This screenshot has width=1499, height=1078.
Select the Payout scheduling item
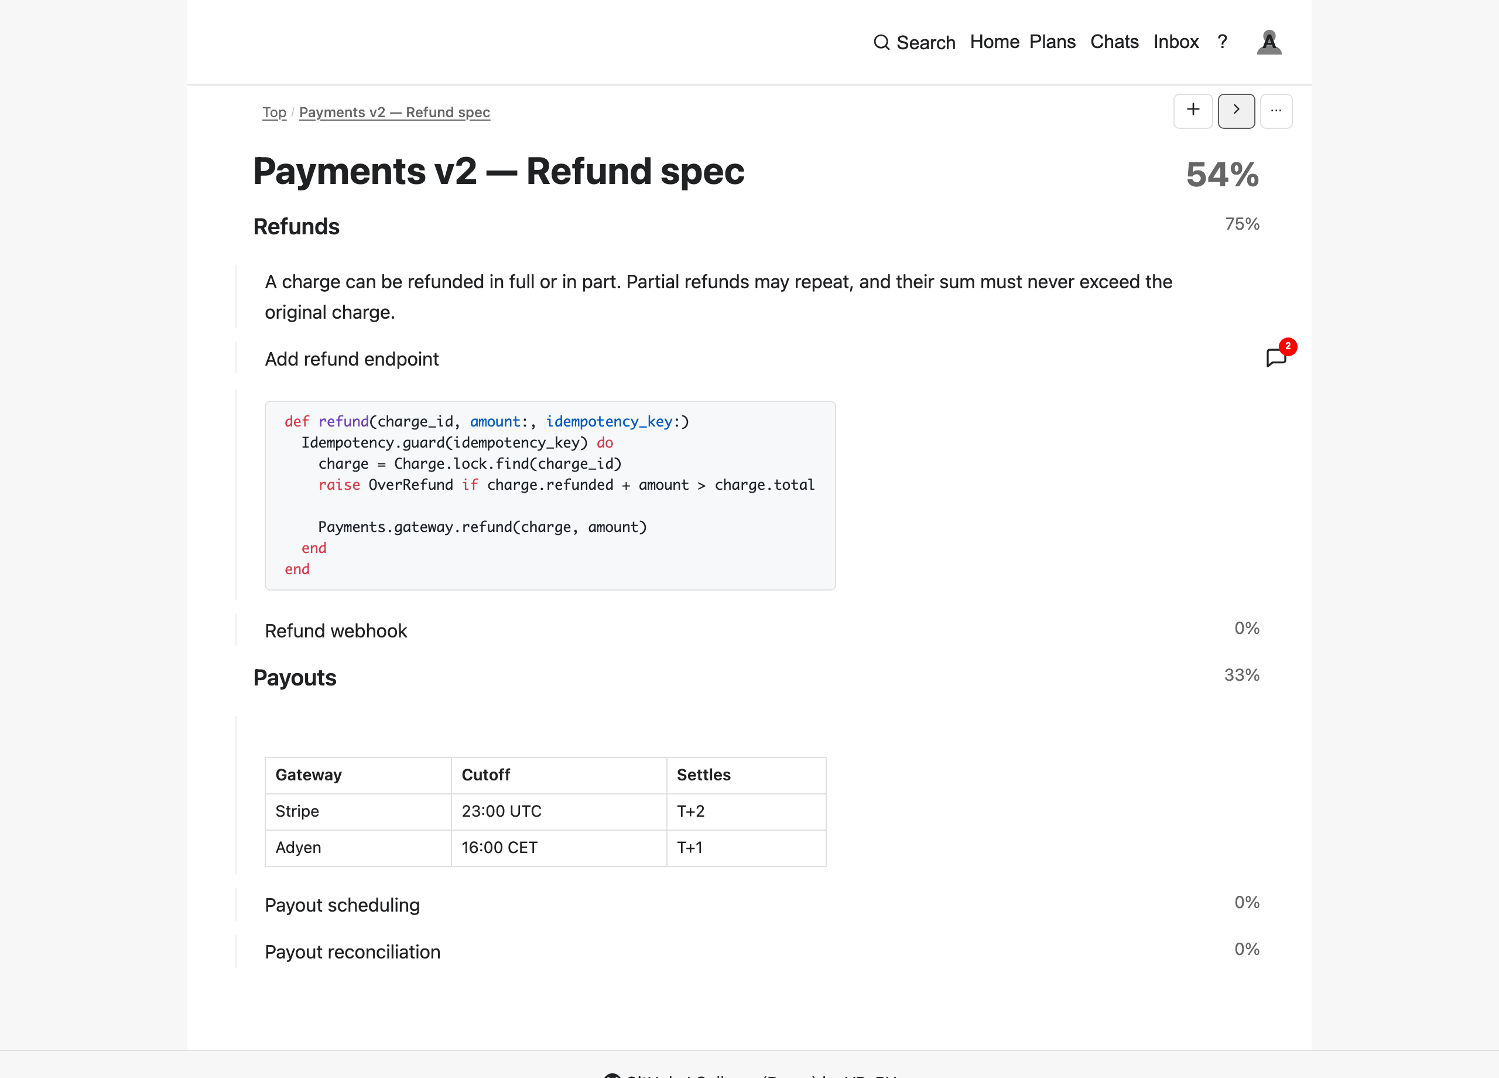(x=342, y=905)
